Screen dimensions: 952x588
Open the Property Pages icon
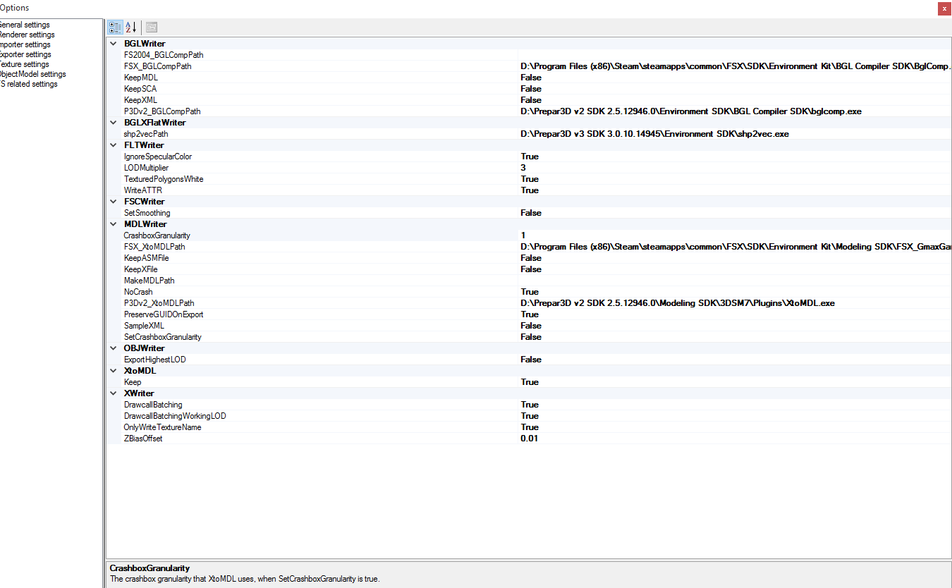click(x=151, y=27)
